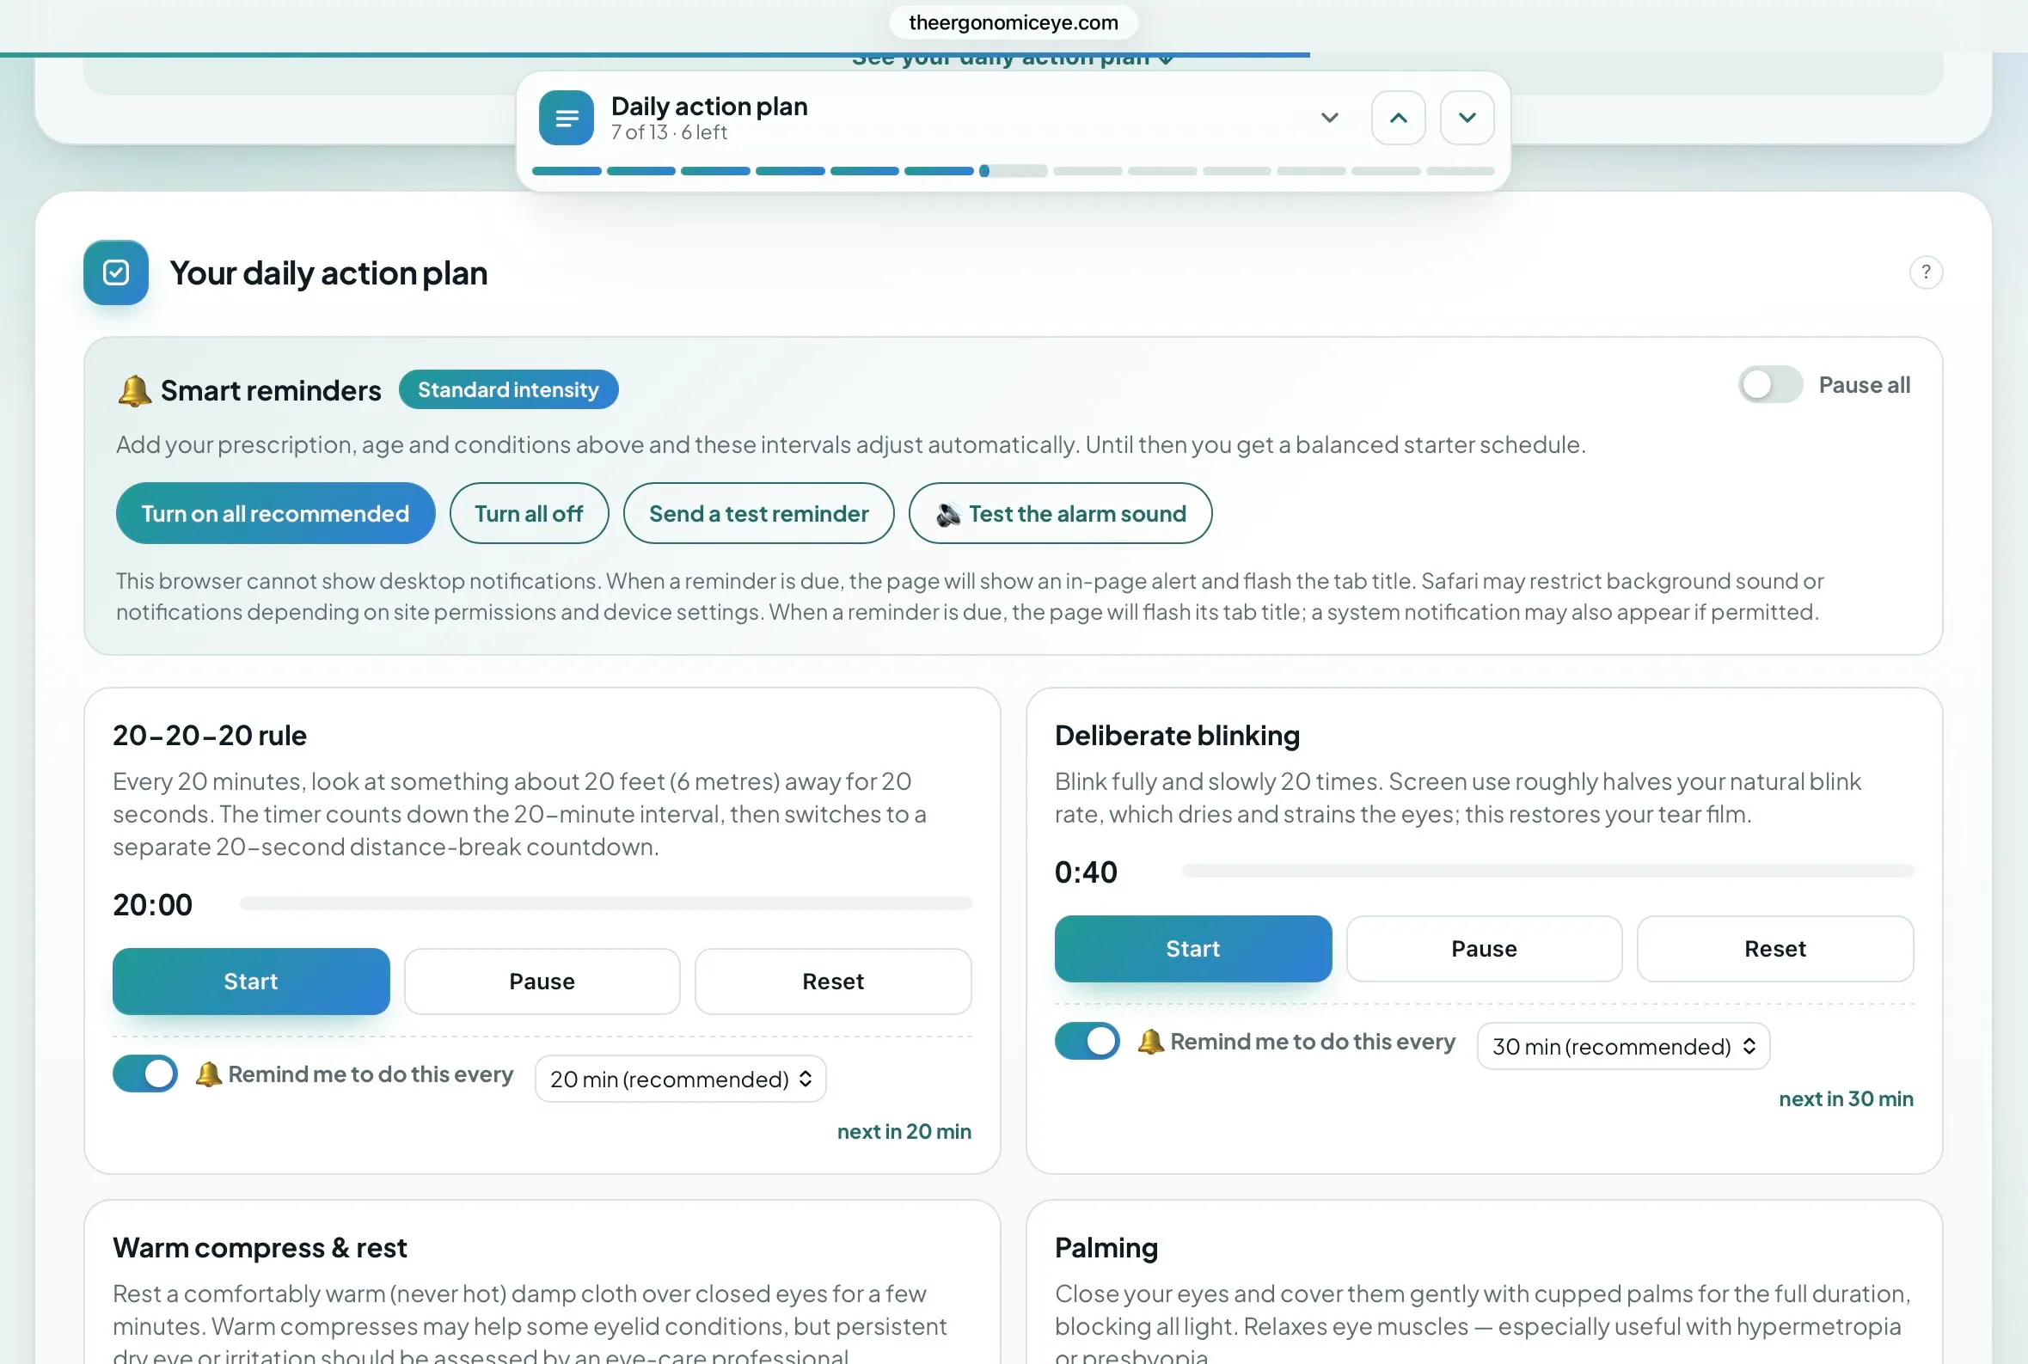Click the Palming card heading
The image size is (2028, 1364).
pos(1106,1247)
